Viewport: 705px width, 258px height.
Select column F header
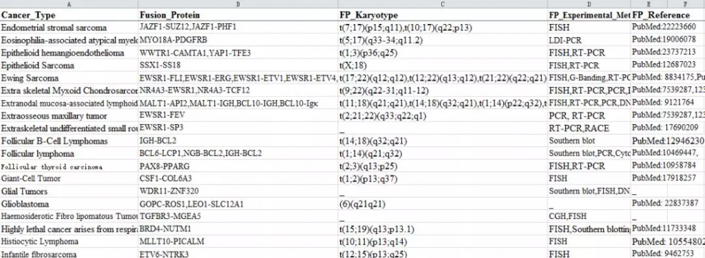click(686, 4)
